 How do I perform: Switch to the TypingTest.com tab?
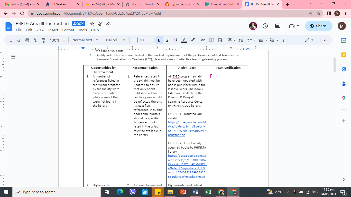point(182,4)
